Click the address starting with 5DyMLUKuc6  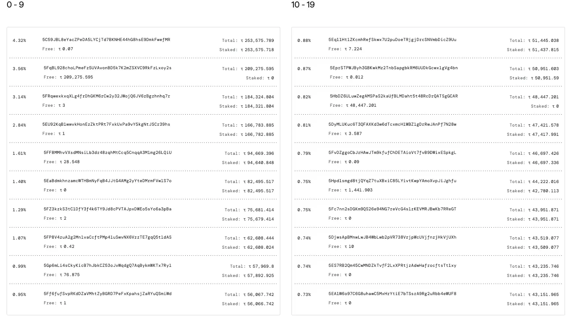(x=392, y=125)
